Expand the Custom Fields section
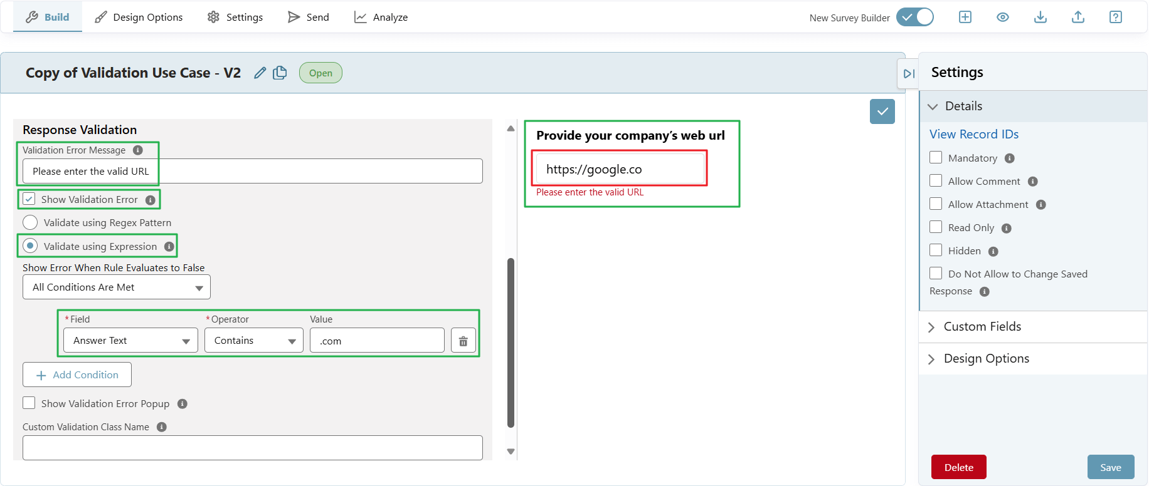This screenshot has width=1149, height=486. tap(1033, 327)
